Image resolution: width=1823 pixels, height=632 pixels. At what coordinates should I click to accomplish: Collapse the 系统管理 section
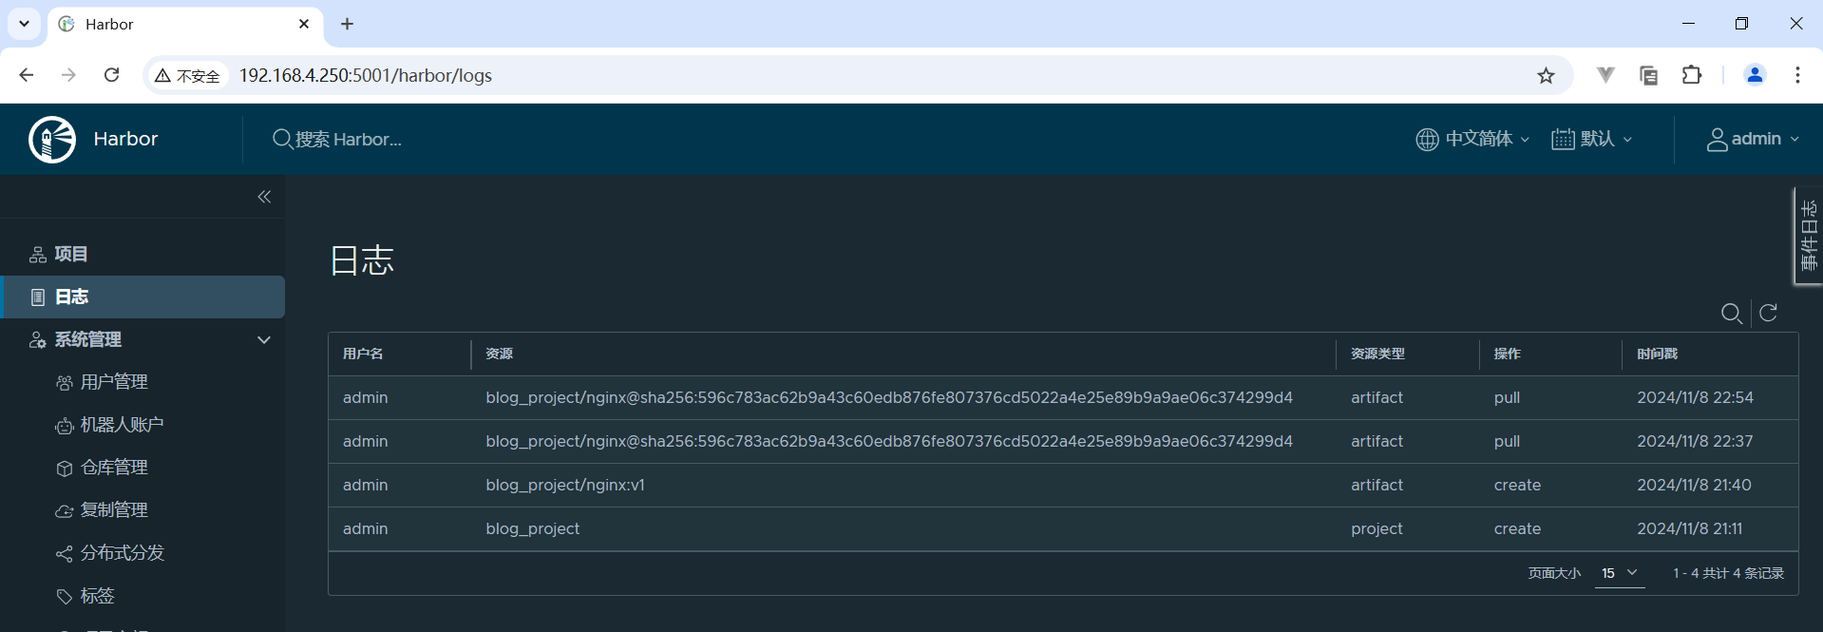pos(264,339)
